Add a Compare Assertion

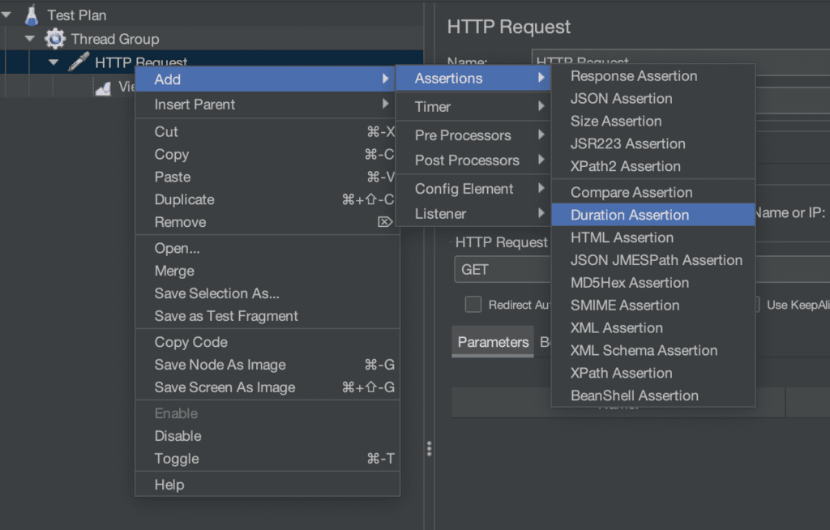coord(653,192)
